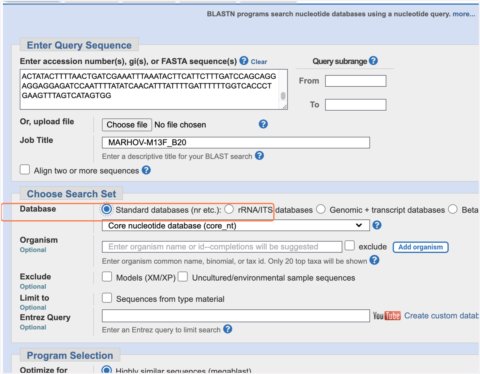Select Genomic + transcript databases radio button
The image size is (480, 374).
(321, 209)
